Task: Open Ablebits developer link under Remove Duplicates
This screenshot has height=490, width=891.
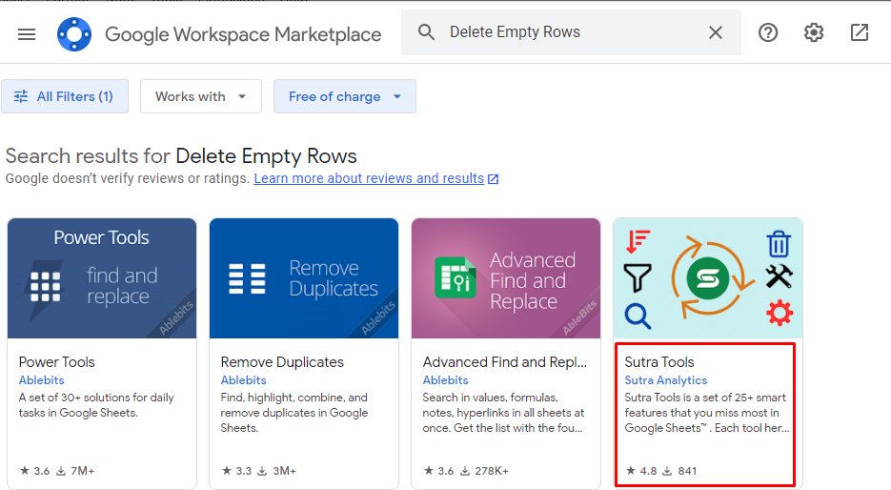Action: point(243,380)
